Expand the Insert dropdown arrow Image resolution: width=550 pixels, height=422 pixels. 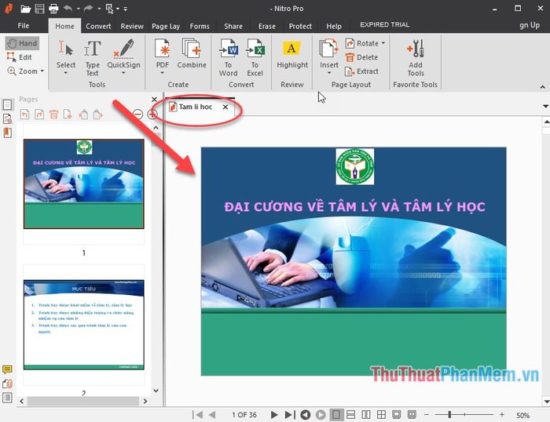(329, 73)
